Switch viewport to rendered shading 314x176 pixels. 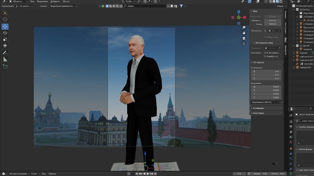pos(281,1)
